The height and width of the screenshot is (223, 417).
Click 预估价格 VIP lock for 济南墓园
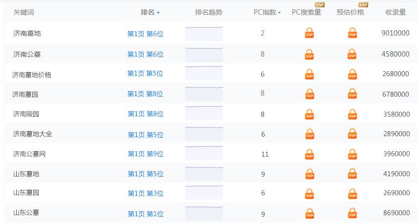click(353, 94)
